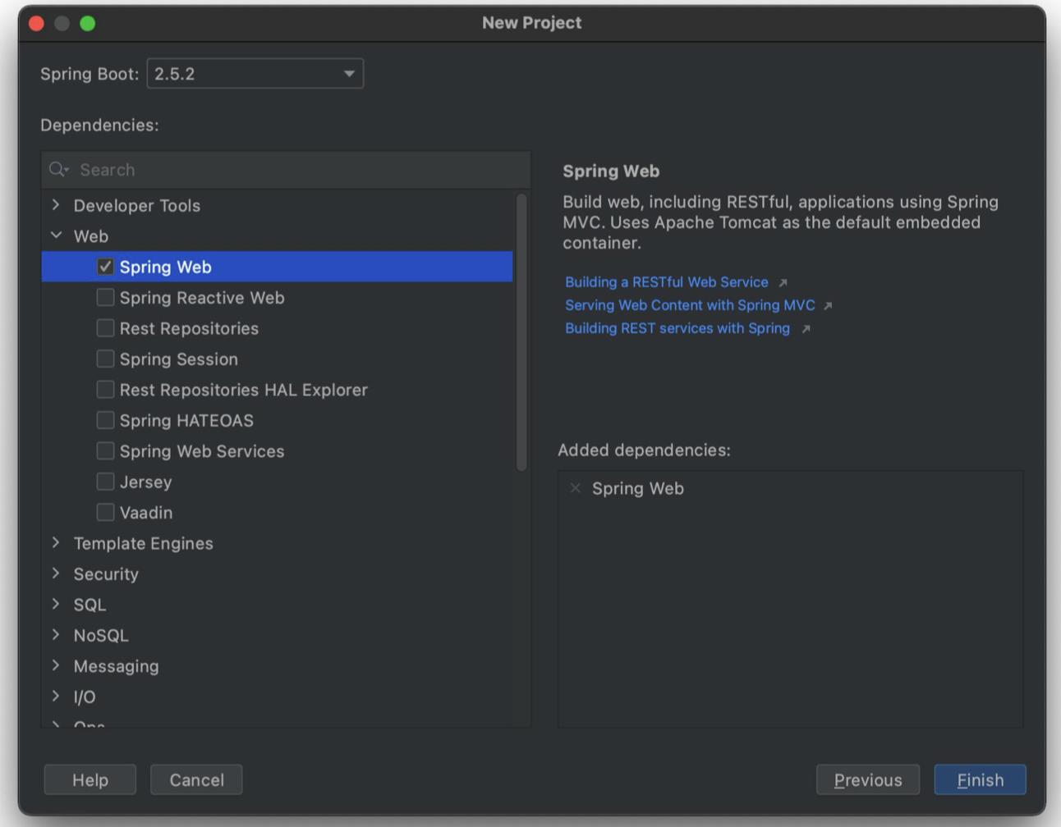Select the Security tree label
The image size is (1061, 827).
pyautogui.click(x=106, y=574)
